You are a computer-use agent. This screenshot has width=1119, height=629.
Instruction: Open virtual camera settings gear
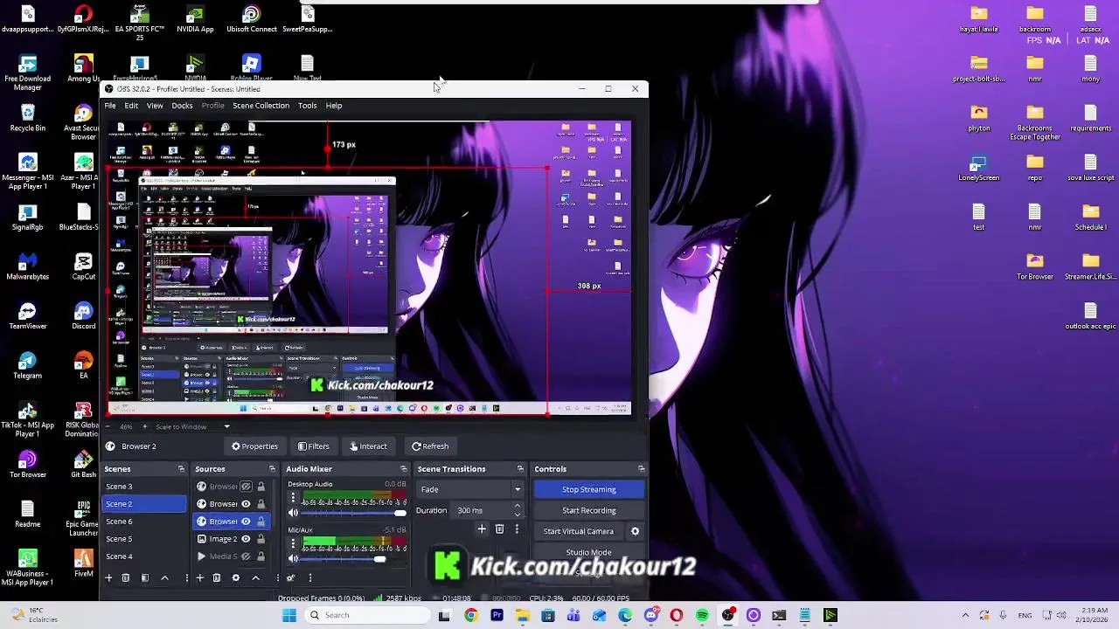pyautogui.click(x=635, y=531)
